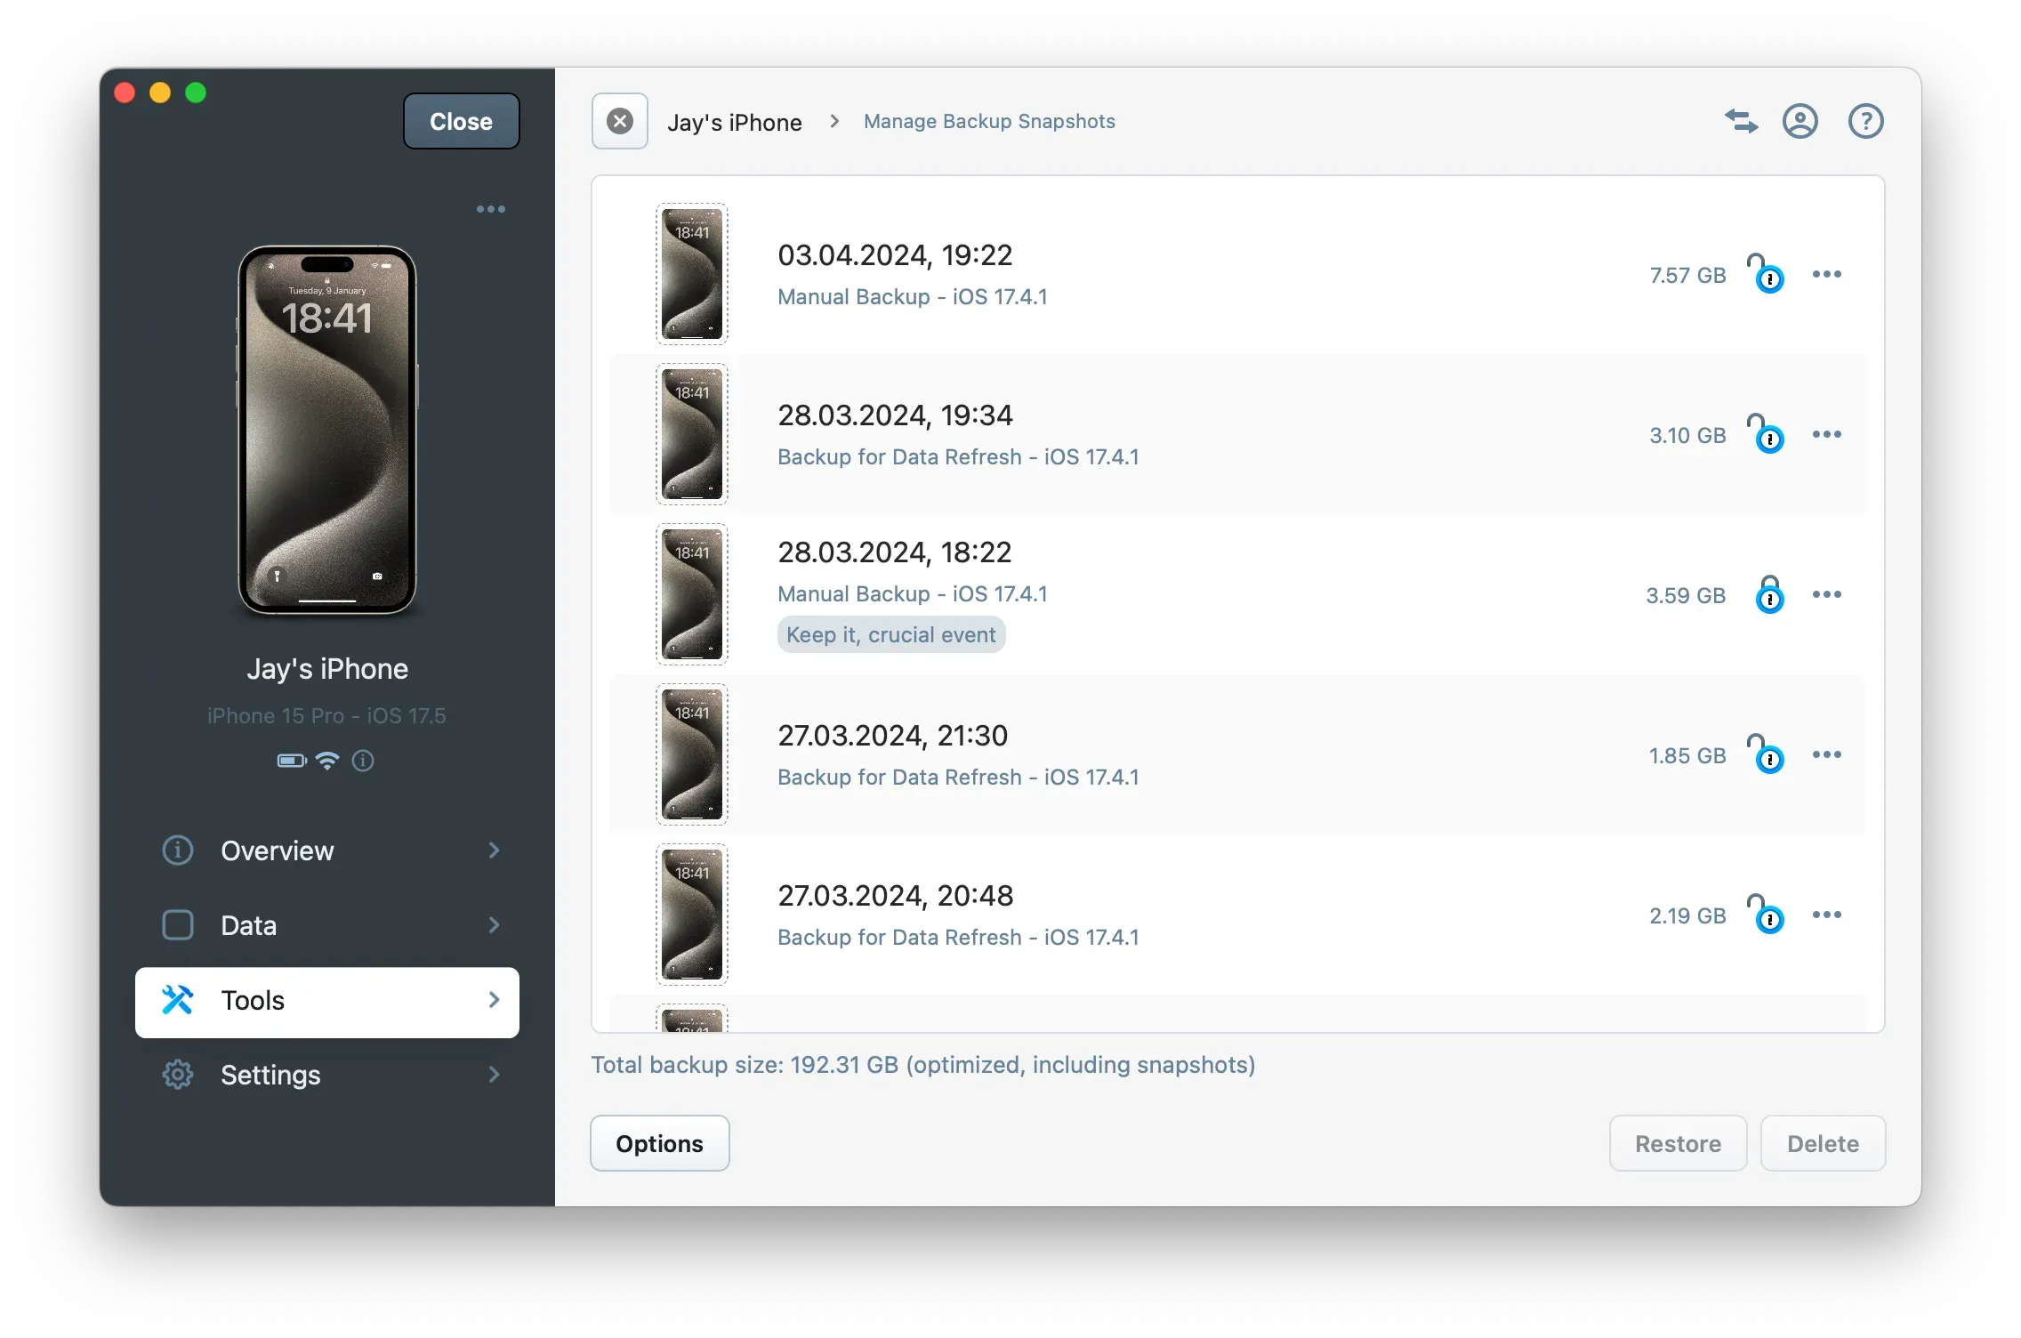The height and width of the screenshot is (1338, 2021).
Task: Click the Wi-Fi status icon under the iPhone
Action: tap(326, 762)
